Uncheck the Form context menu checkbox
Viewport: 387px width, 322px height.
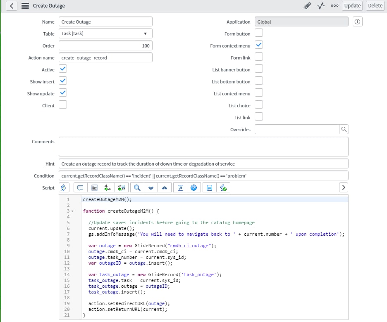[259, 45]
